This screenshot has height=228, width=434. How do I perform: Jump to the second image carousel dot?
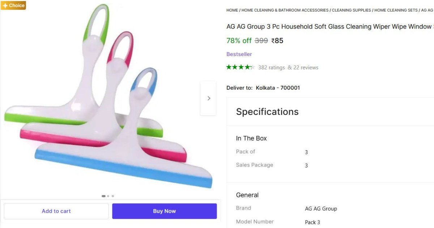pos(108,196)
